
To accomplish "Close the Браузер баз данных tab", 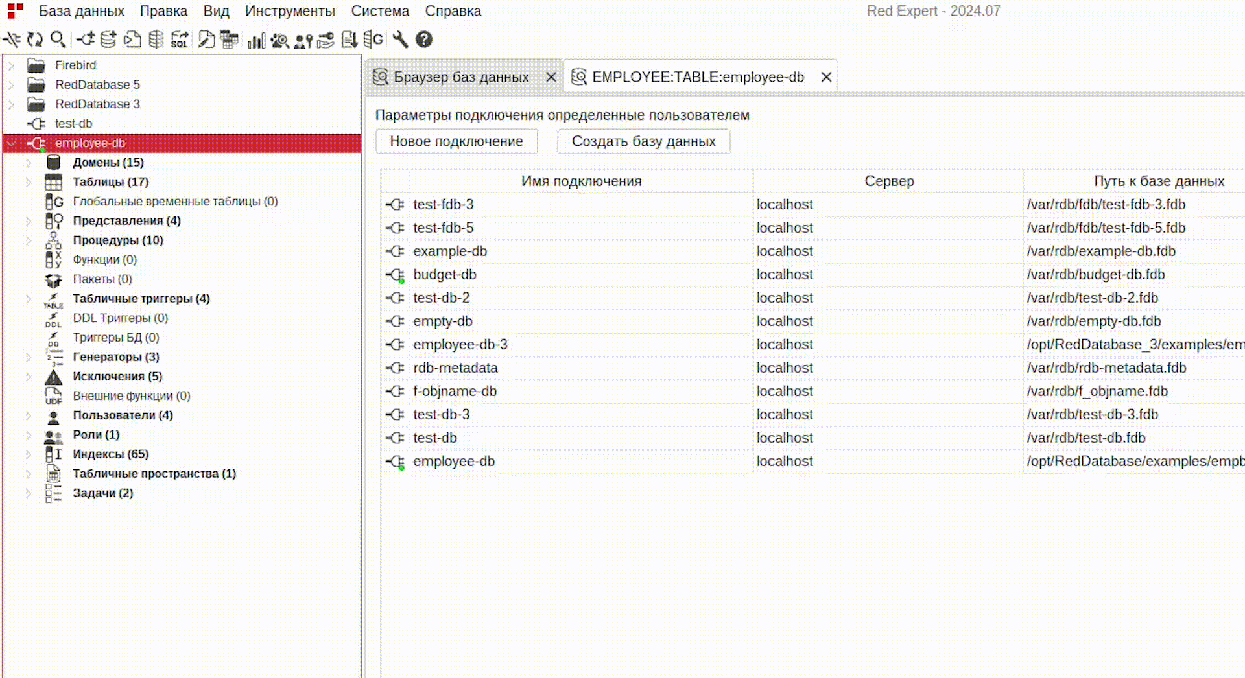I will [x=551, y=77].
